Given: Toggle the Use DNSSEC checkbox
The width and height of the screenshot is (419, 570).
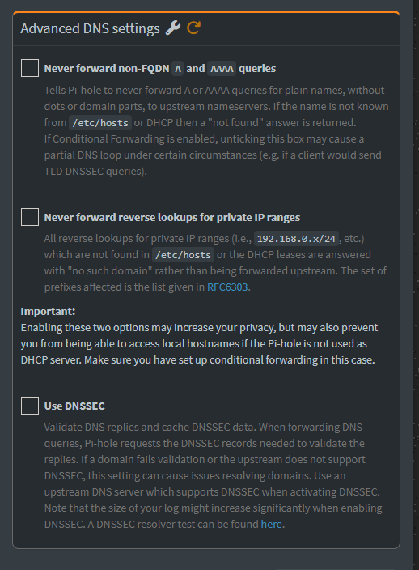Looking at the screenshot, I should (x=30, y=406).
